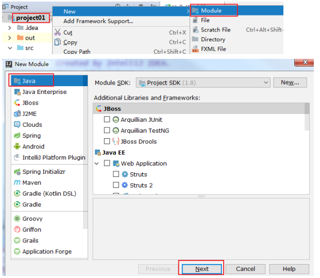Click the Help button

pyautogui.click(x=289, y=269)
